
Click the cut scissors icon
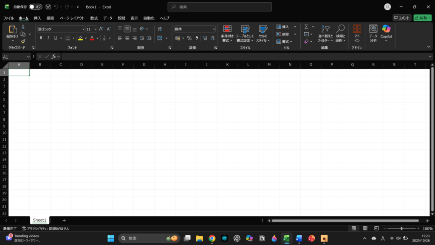coord(23,27)
